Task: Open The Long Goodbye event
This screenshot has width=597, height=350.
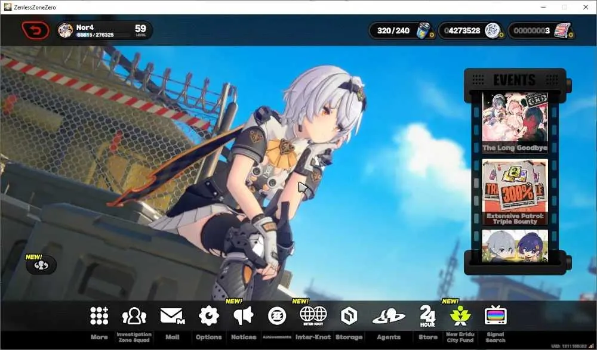Action: click(515, 122)
